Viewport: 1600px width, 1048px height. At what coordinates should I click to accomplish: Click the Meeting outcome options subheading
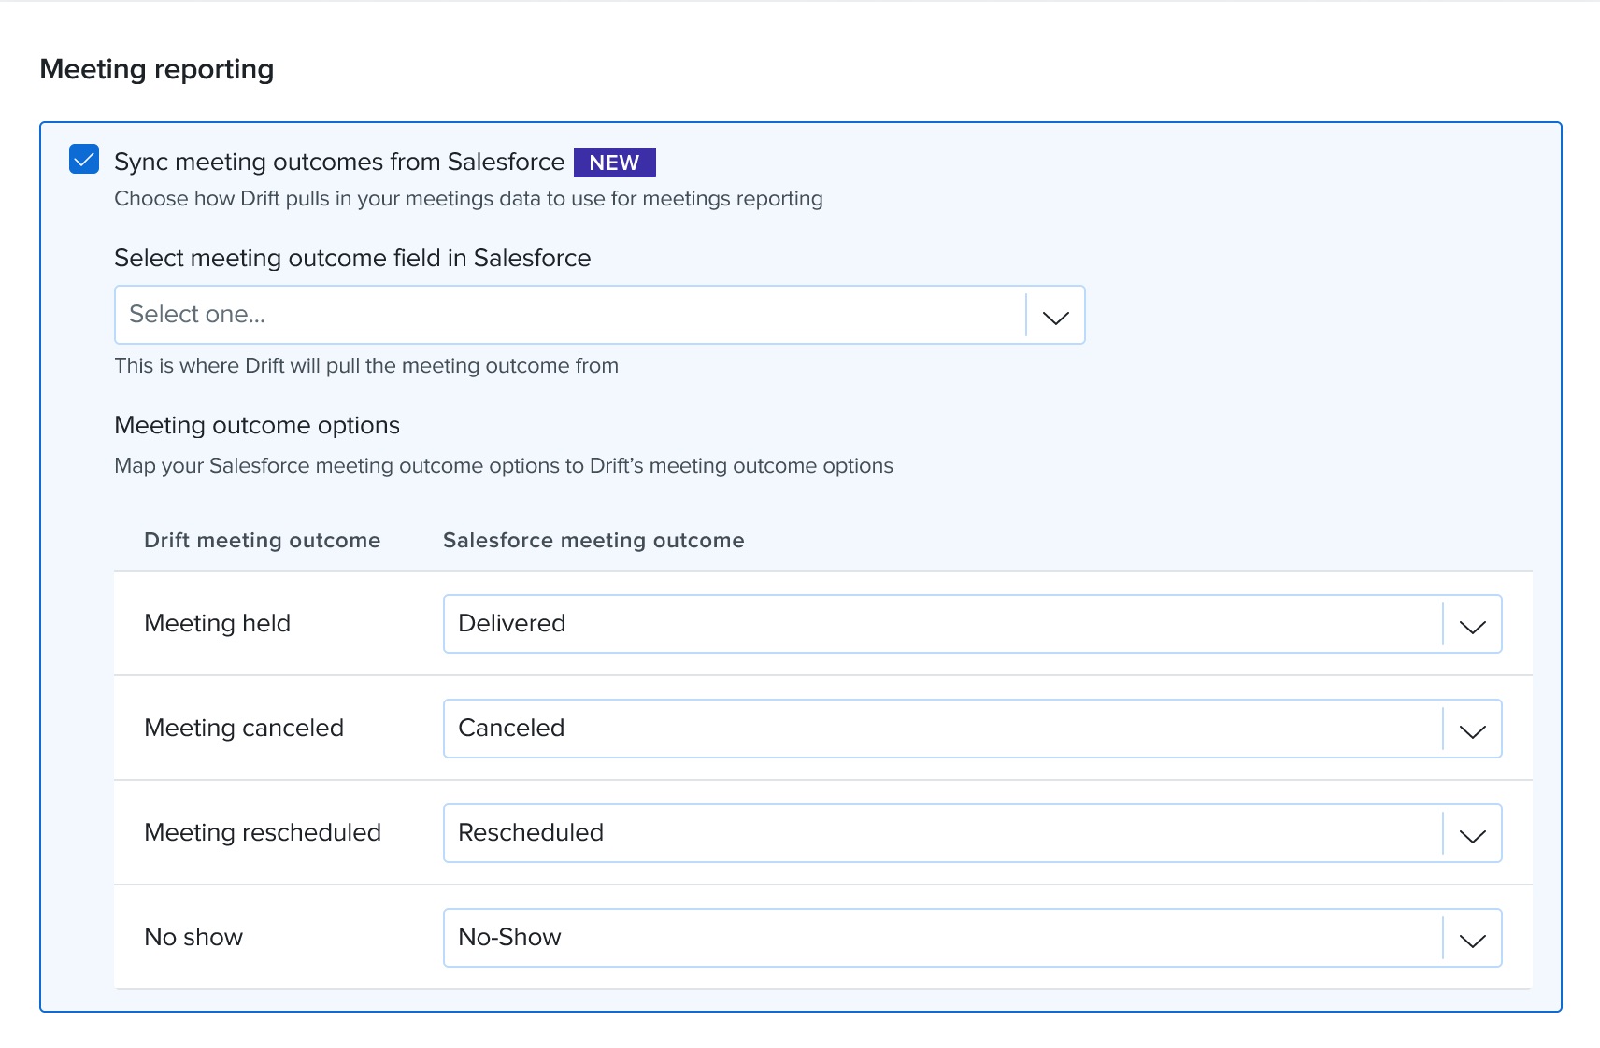(257, 425)
